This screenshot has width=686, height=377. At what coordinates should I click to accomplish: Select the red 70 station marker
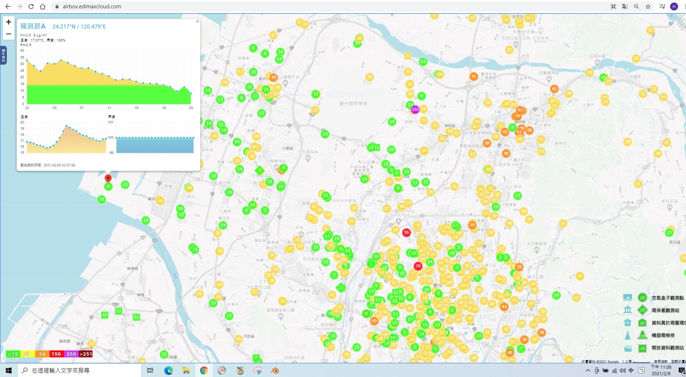point(418,266)
